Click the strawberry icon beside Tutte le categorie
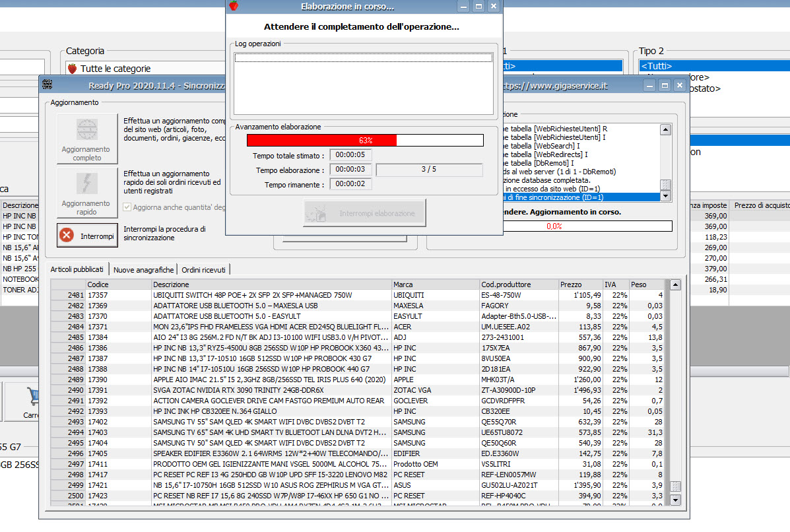This screenshot has height=532, width=790. pyautogui.click(x=72, y=68)
